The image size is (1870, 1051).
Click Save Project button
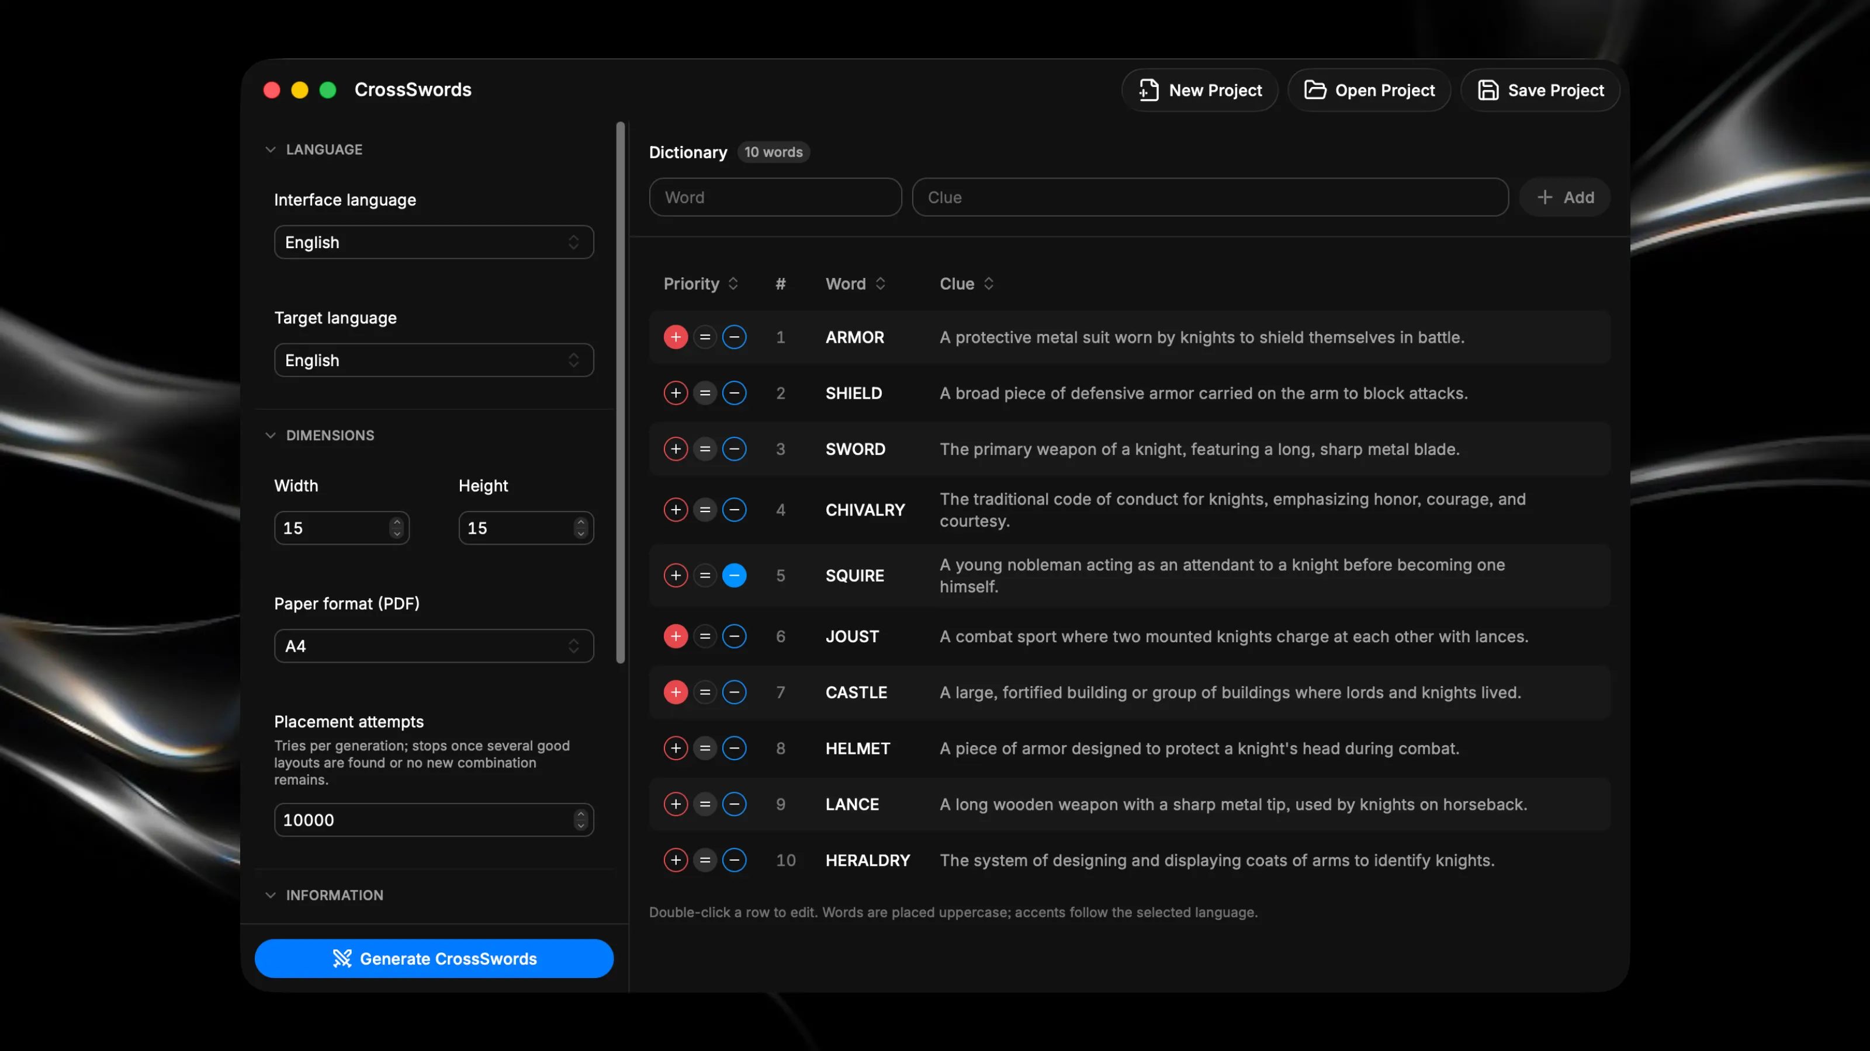click(1540, 90)
